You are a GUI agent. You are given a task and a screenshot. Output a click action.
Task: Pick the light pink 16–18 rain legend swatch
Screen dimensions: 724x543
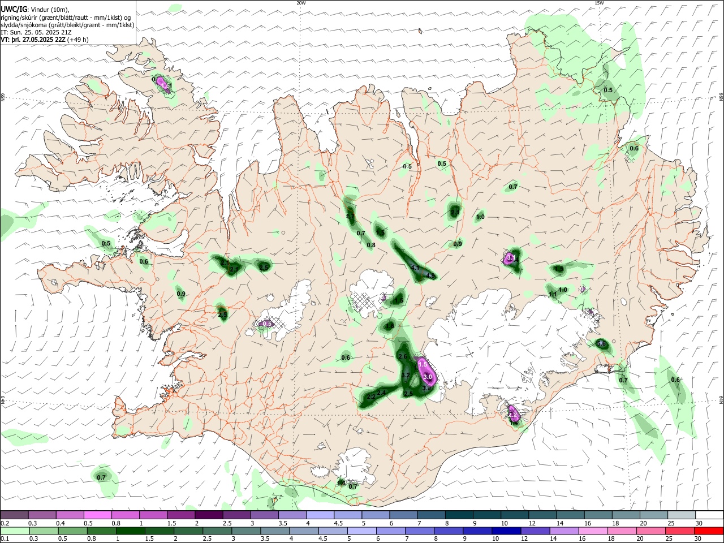592,531
